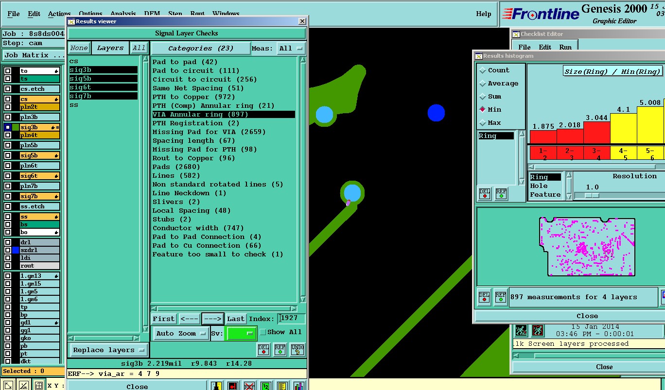Click Close button in Results histogram
665x390 pixels.
click(x=587, y=316)
